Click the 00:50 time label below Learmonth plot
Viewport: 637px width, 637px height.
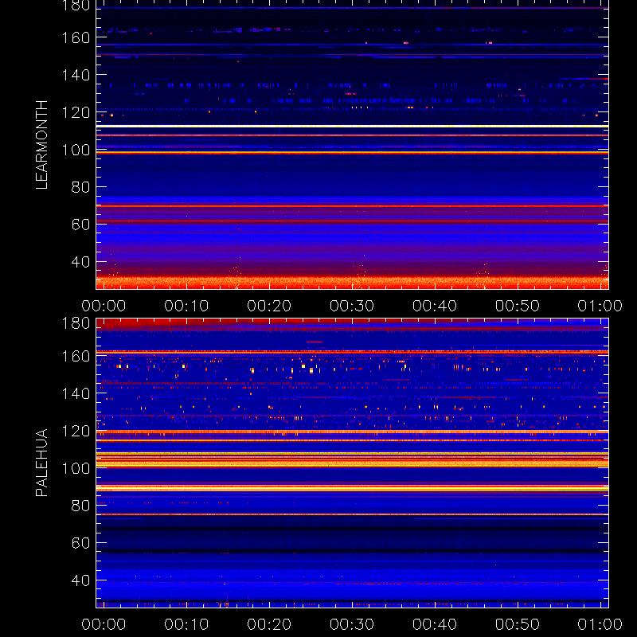point(517,306)
